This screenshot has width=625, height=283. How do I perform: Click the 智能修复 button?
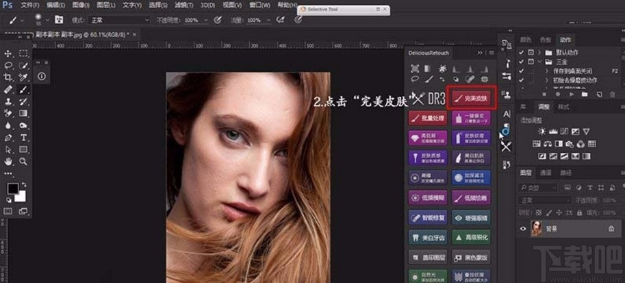(428, 217)
